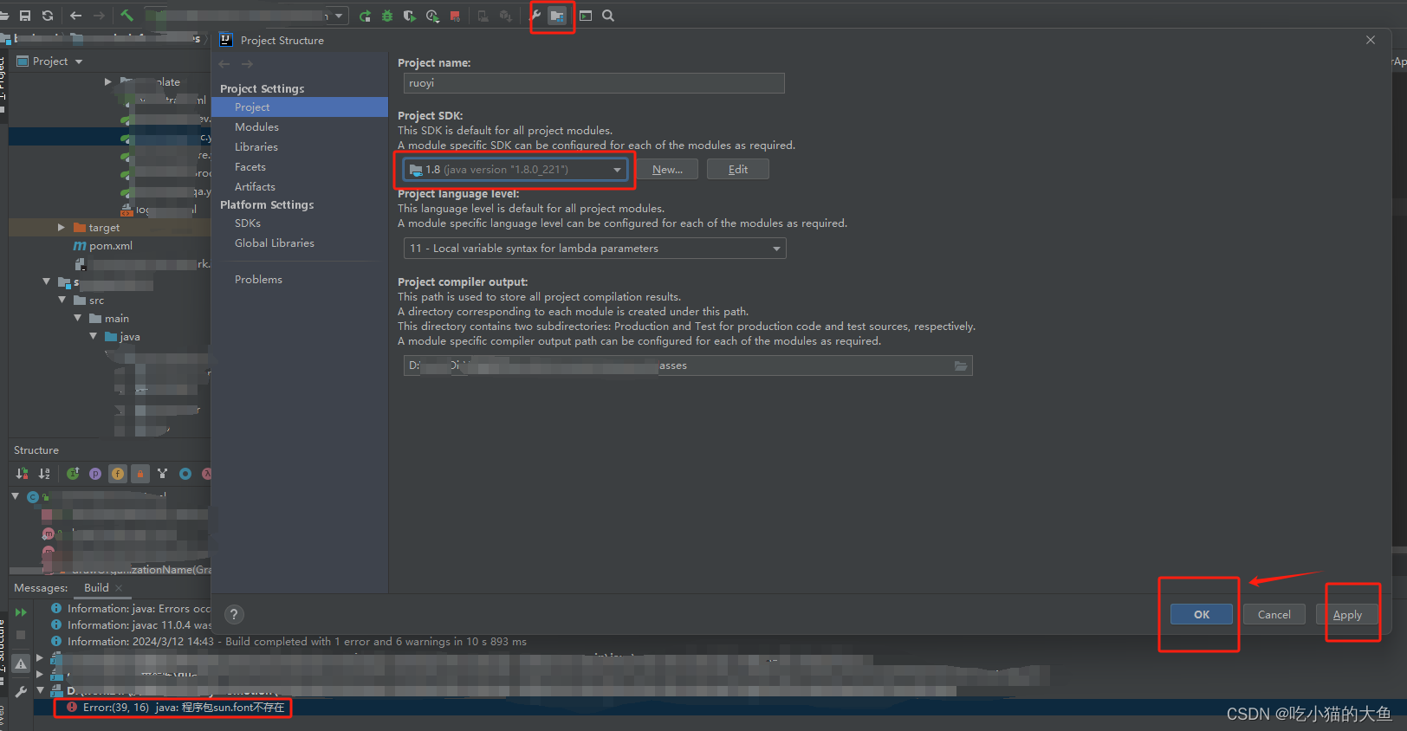
Task: Click the Search Everywhere magnifier icon
Action: pos(608,16)
